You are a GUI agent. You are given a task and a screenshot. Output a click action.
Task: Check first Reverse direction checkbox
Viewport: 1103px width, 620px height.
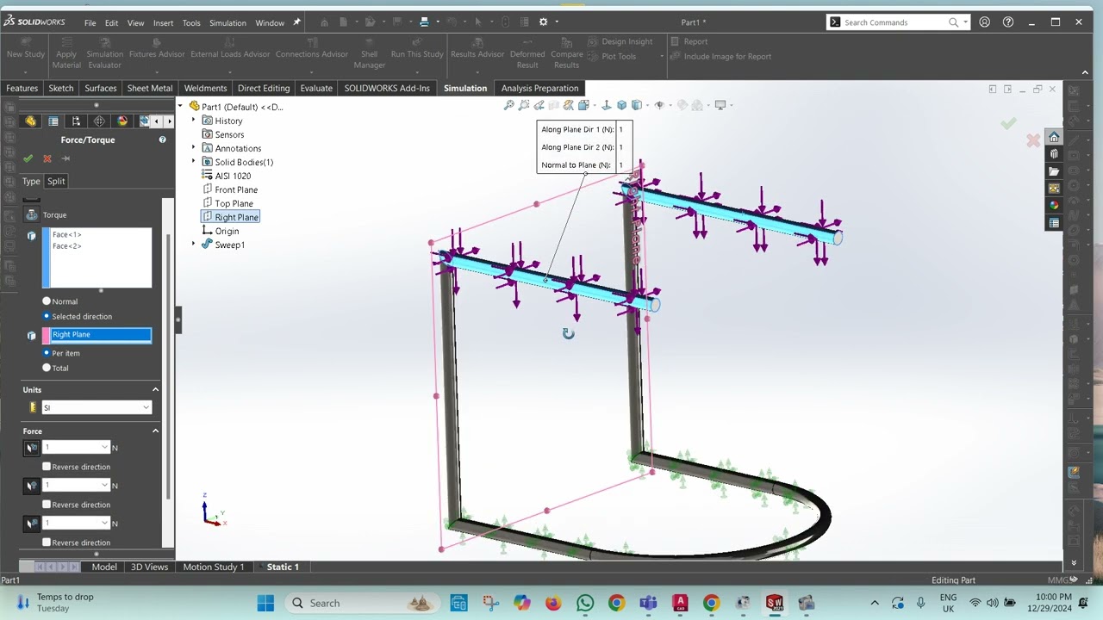(x=47, y=467)
